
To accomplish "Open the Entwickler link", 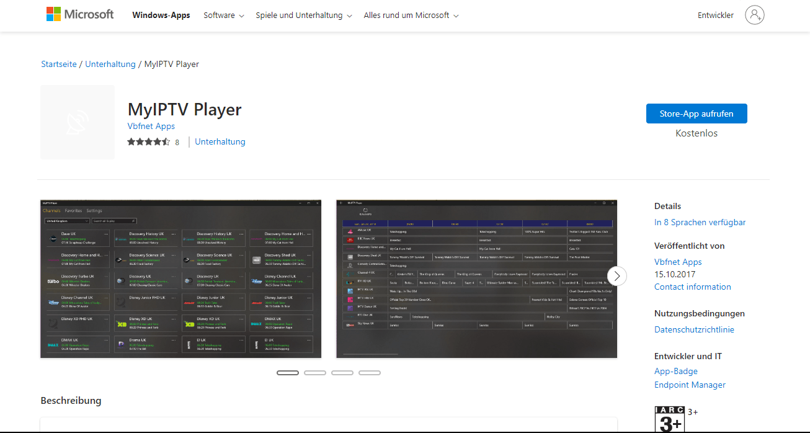I will 716,16.
